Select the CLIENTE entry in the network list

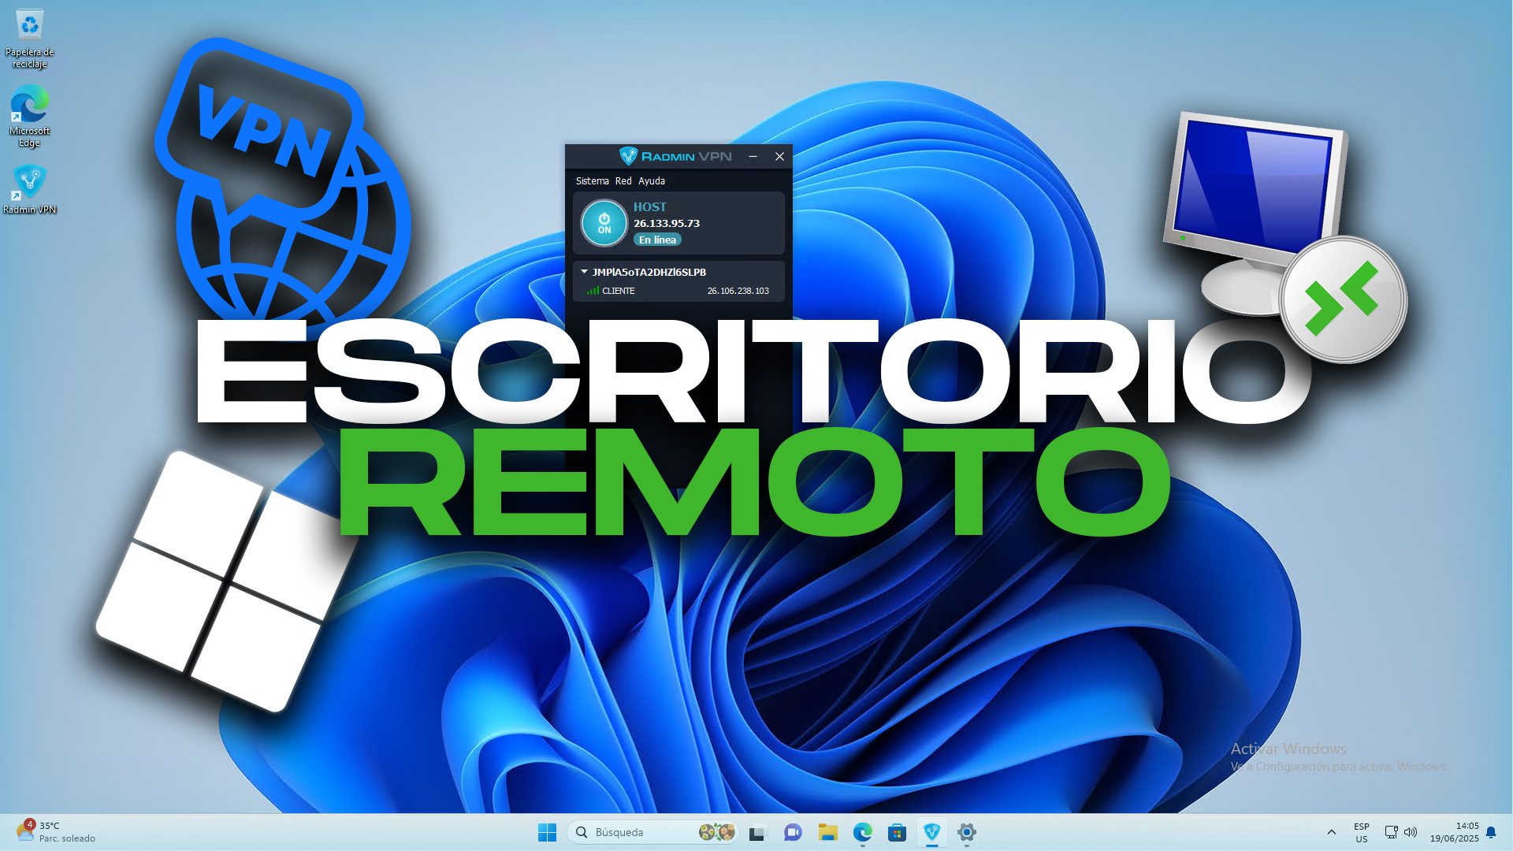click(x=618, y=290)
